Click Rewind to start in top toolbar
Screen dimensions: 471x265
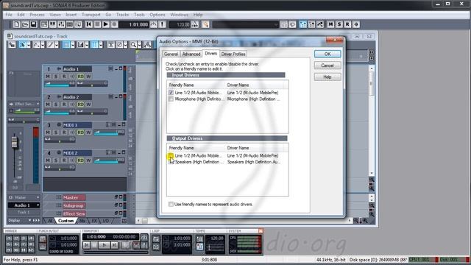89,24
